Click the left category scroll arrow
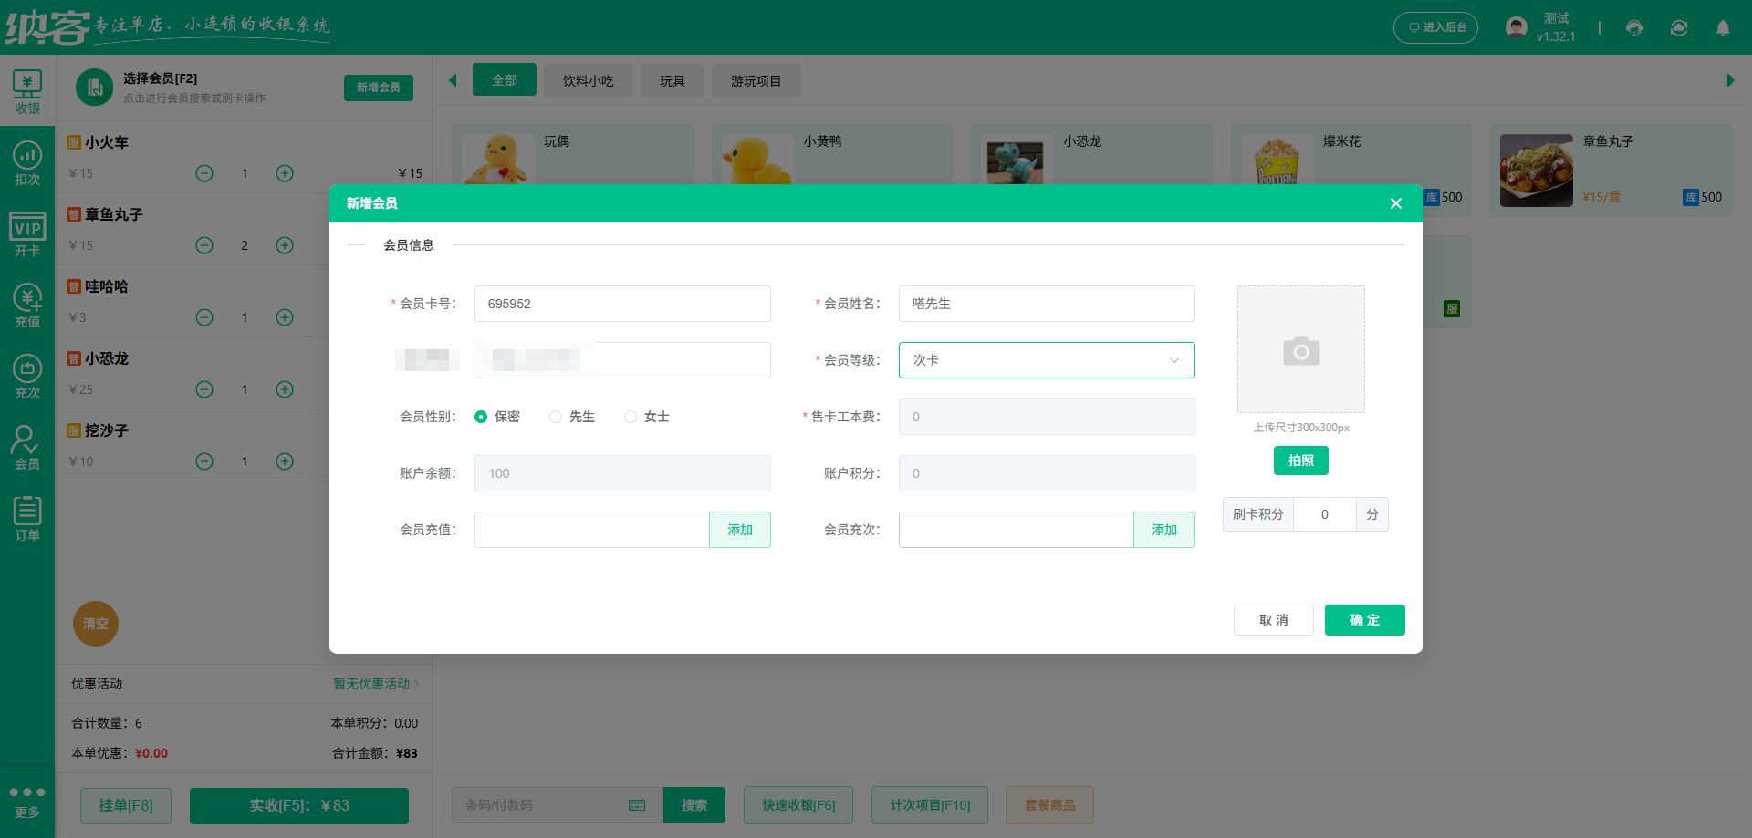Screen dimensions: 1752x838 (454, 80)
